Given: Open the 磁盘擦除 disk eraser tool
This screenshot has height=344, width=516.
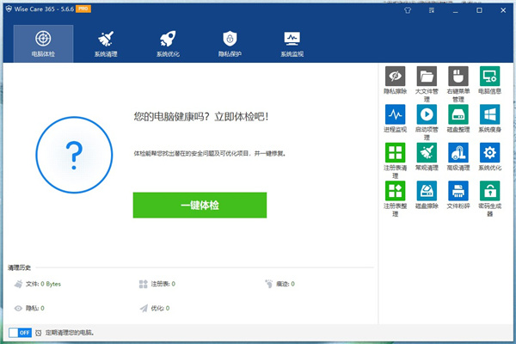Looking at the screenshot, I should [427, 193].
